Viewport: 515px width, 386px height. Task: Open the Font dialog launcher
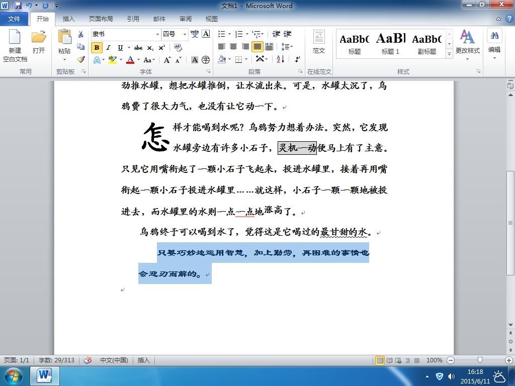(x=208, y=71)
